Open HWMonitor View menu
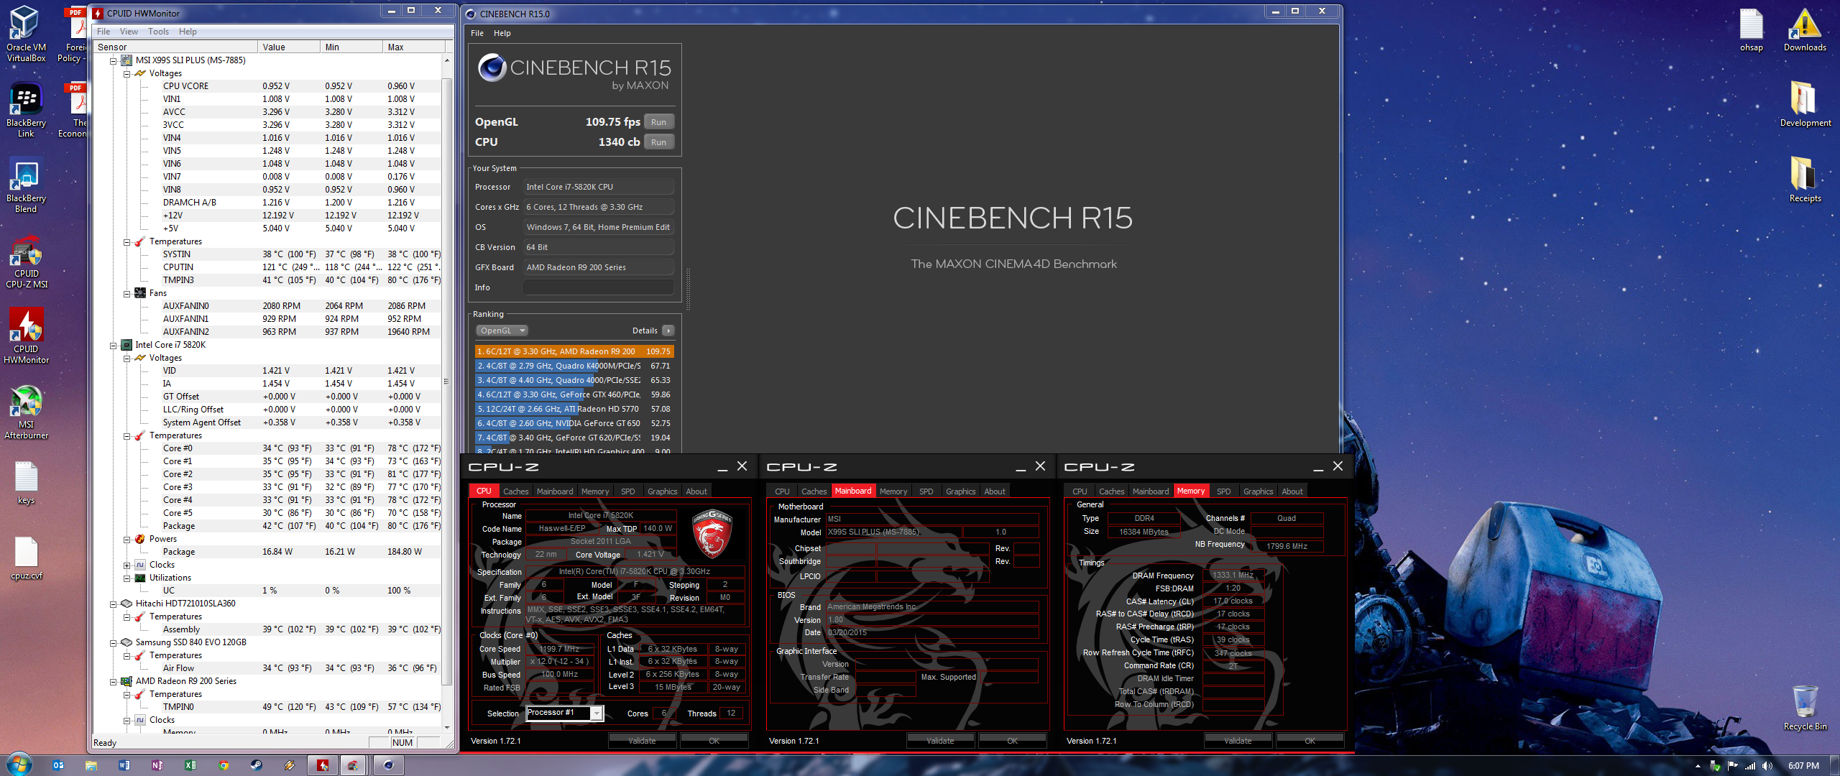Screen dimensions: 1840x776 (129, 32)
